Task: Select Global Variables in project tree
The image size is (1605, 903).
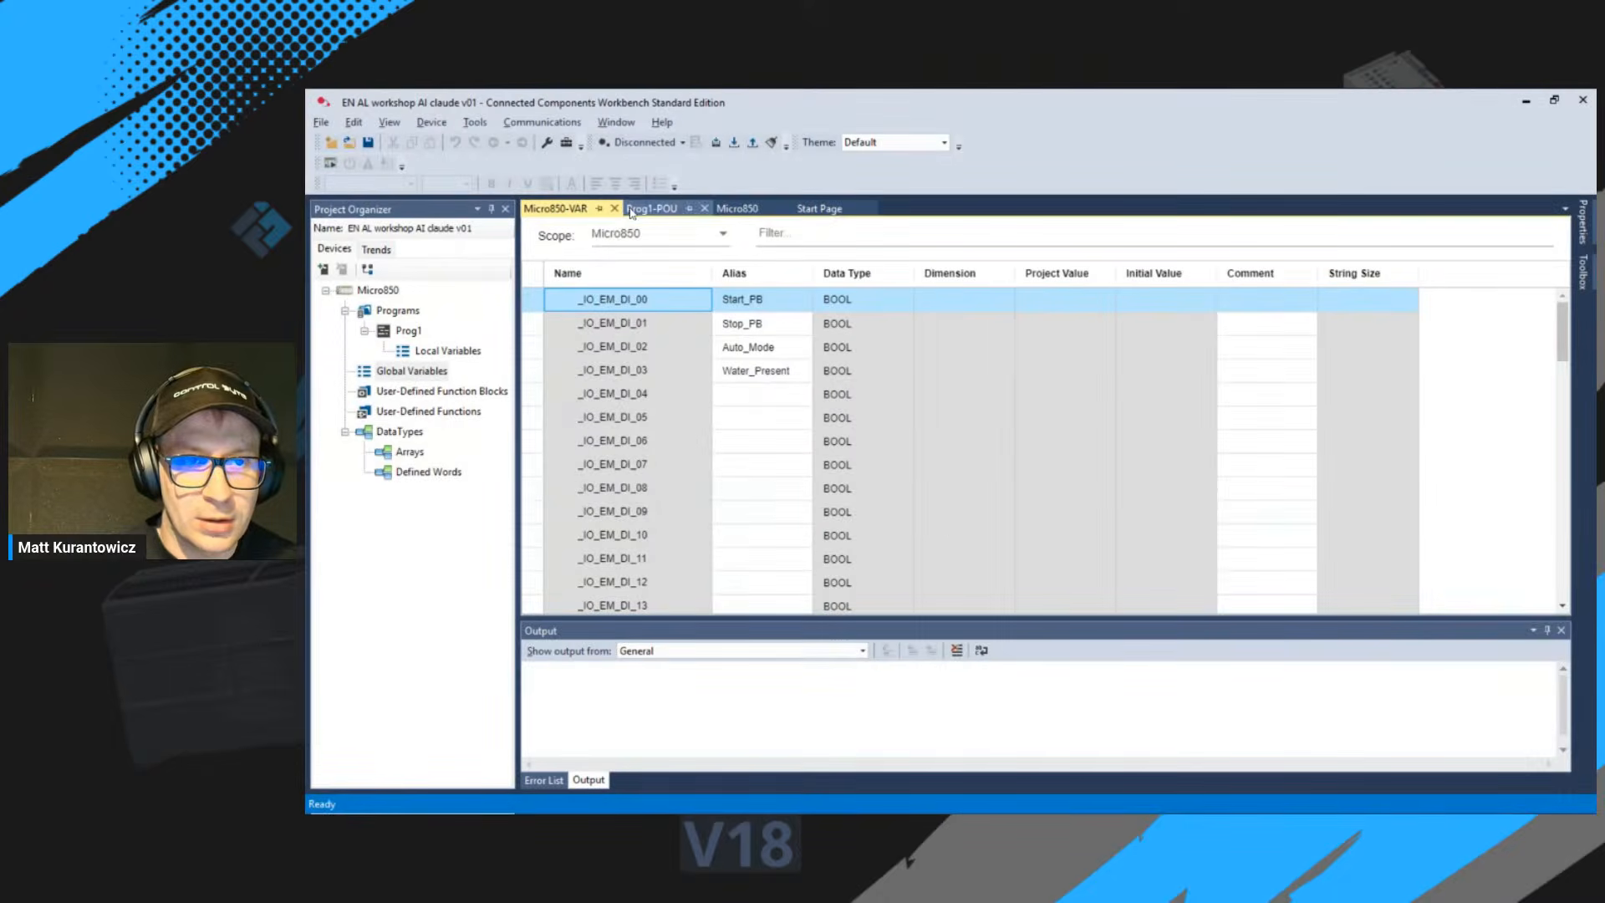Action: (411, 371)
